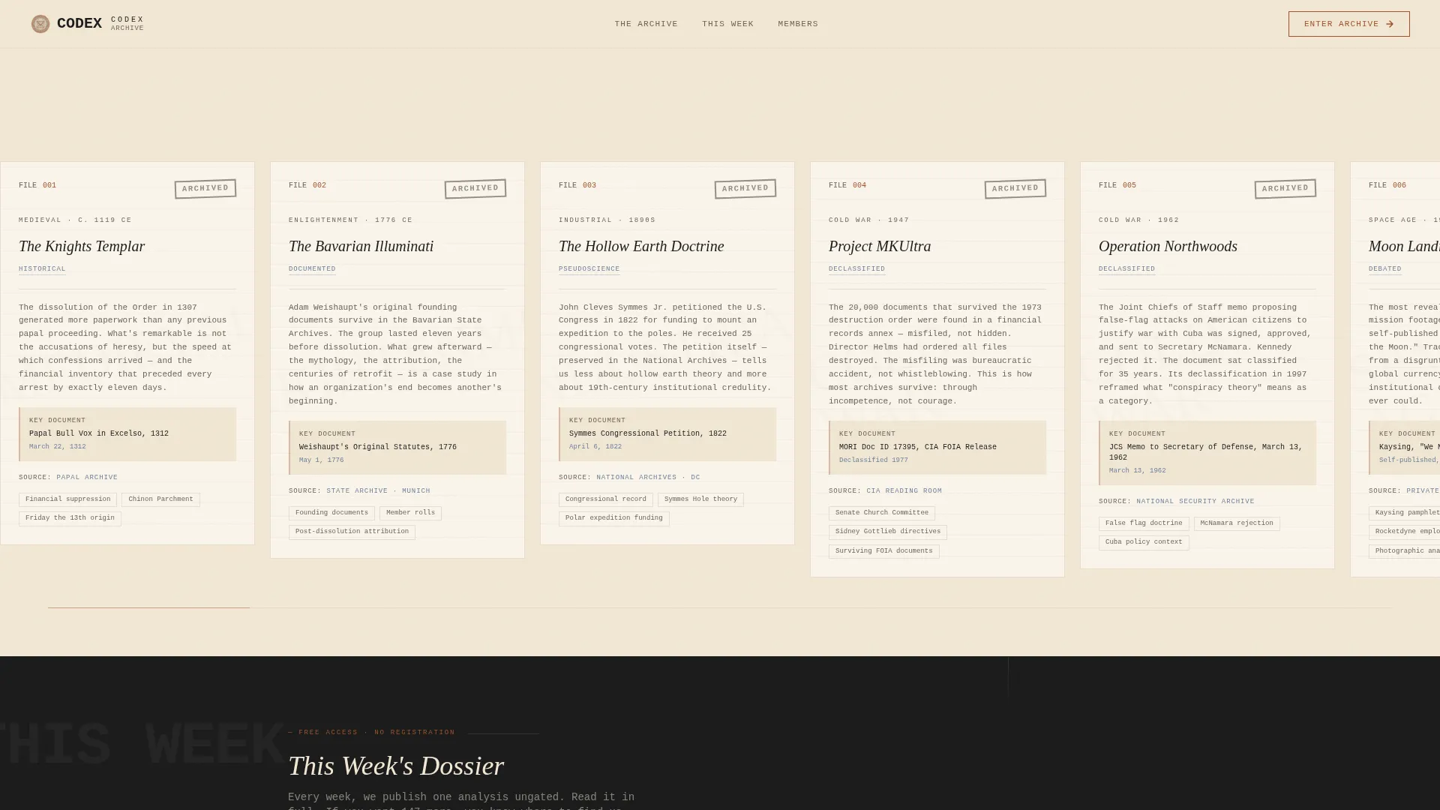Screen dimensions: 1440x810
Task: Open Papal Bull Vox in Excelso document
Action: 127,433
